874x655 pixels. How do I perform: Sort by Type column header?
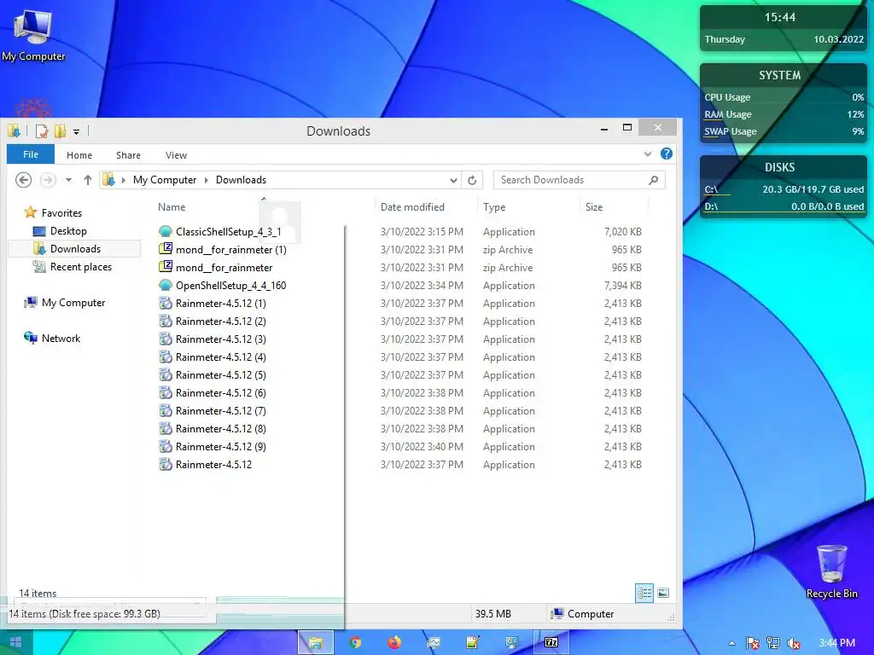494,206
